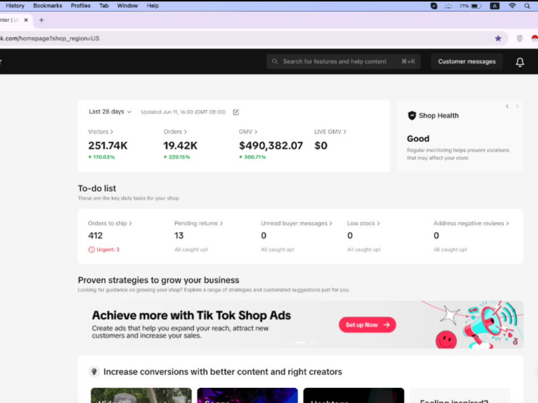Open Address negative reviews
Image resolution: width=538 pixels, height=403 pixels.
471,224
